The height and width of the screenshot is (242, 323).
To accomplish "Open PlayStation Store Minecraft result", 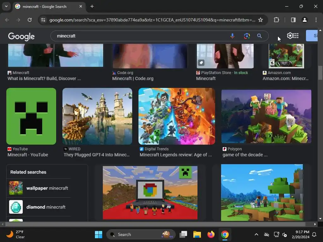I will pyautogui.click(x=206, y=78).
